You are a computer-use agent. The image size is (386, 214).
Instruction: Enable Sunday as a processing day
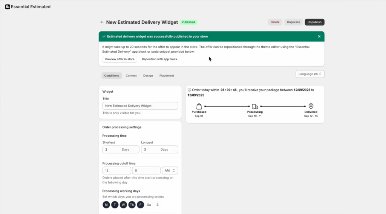pyautogui.click(x=158, y=205)
